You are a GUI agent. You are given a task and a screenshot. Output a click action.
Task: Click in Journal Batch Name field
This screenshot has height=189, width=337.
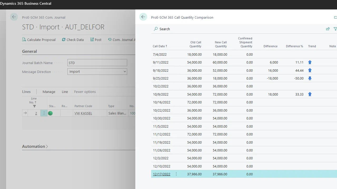(x=97, y=63)
